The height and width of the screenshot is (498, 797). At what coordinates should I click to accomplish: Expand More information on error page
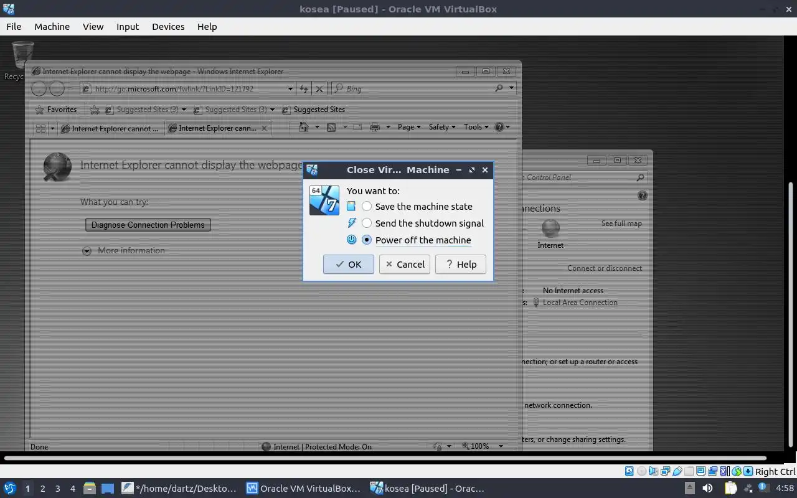124,251
